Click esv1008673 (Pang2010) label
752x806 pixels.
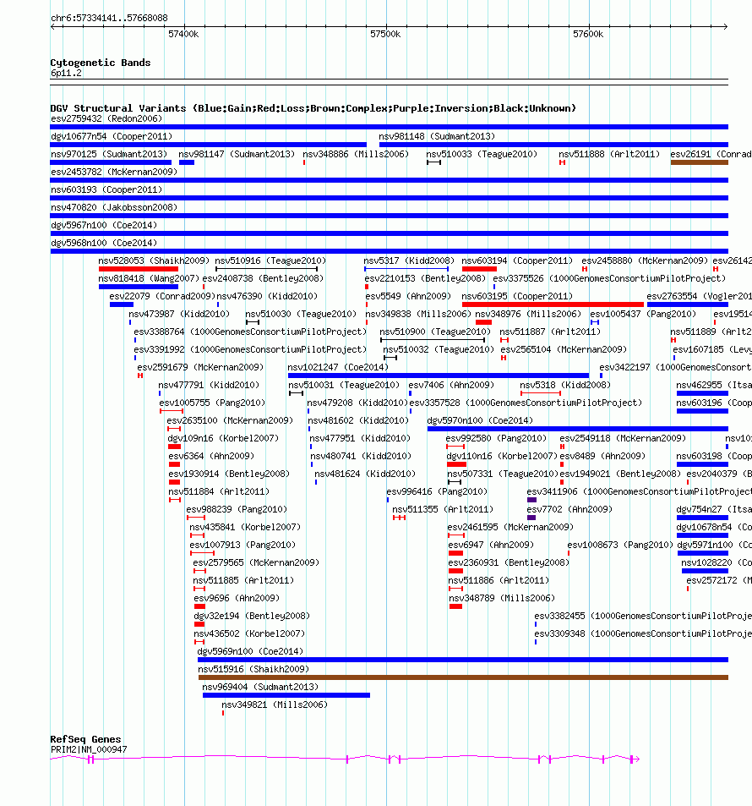620,545
